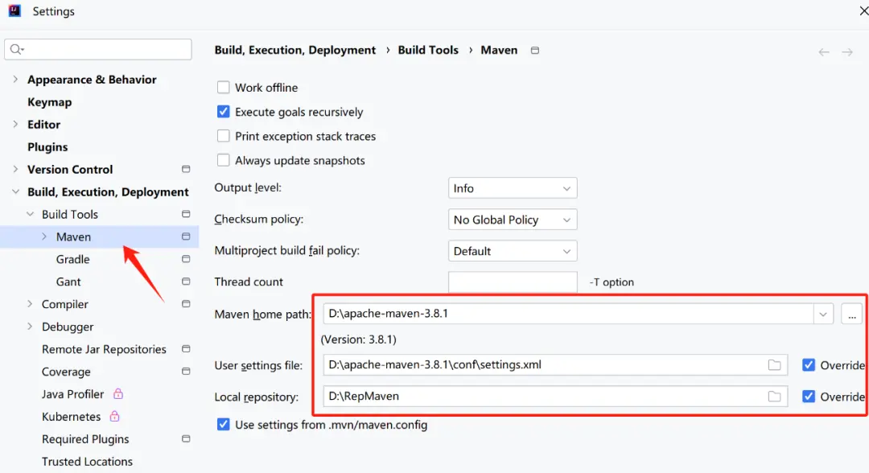The width and height of the screenshot is (869, 473).
Task: Open the Plugins settings page
Action: [47, 147]
